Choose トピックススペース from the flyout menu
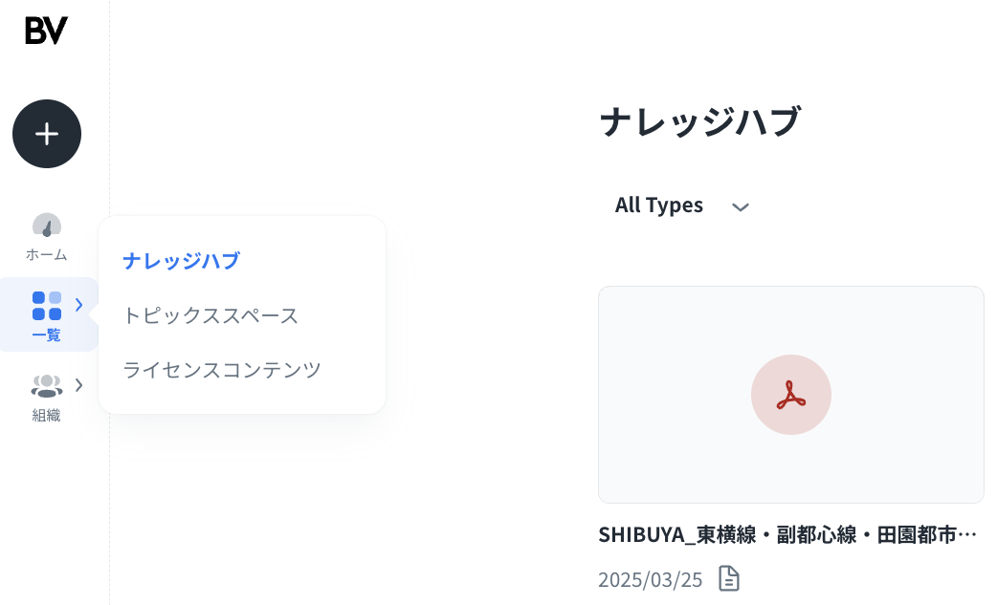 (210, 315)
